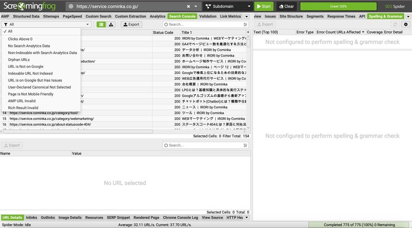Open Spelling & Grammar settings gear

406,24
